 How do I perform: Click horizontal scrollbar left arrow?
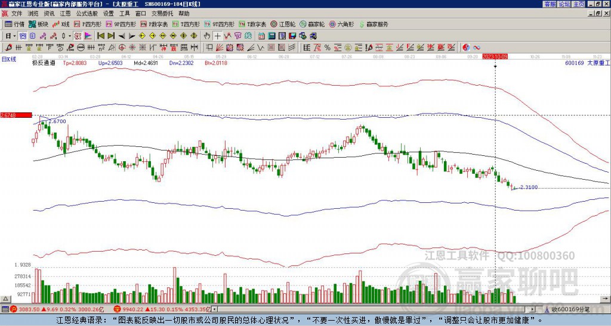pyautogui.click(x=214, y=309)
